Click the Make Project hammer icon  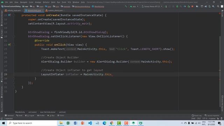click(126, 6)
